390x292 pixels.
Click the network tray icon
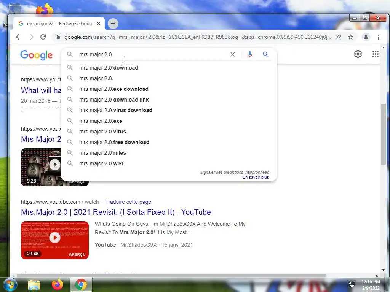click(x=352, y=284)
